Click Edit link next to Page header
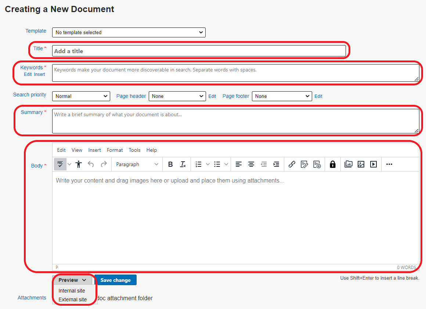The width and height of the screenshot is (426, 309). 212,96
